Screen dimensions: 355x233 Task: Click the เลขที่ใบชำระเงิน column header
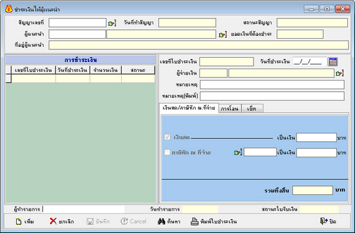point(33,70)
